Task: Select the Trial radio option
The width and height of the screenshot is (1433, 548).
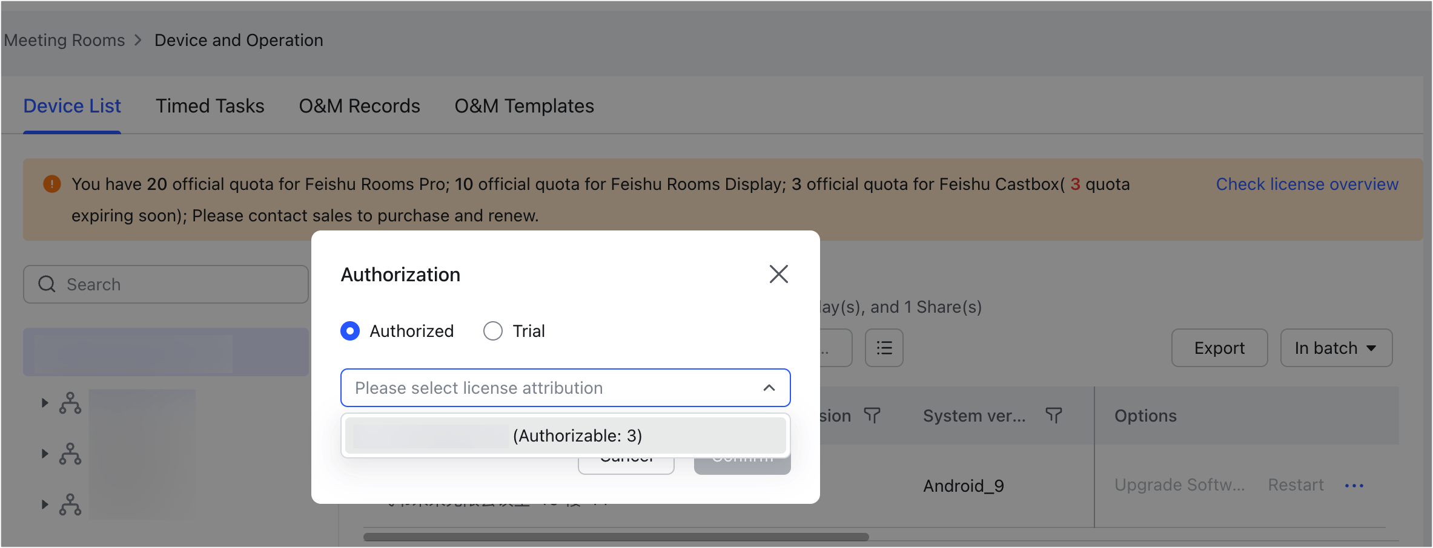Action: point(492,331)
